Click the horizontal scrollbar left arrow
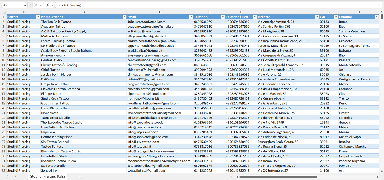The width and height of the screenshot is (384, 180). (x=237, y=177)
